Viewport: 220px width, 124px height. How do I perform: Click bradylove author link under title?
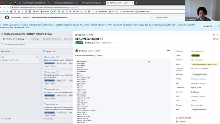[89, 43]
